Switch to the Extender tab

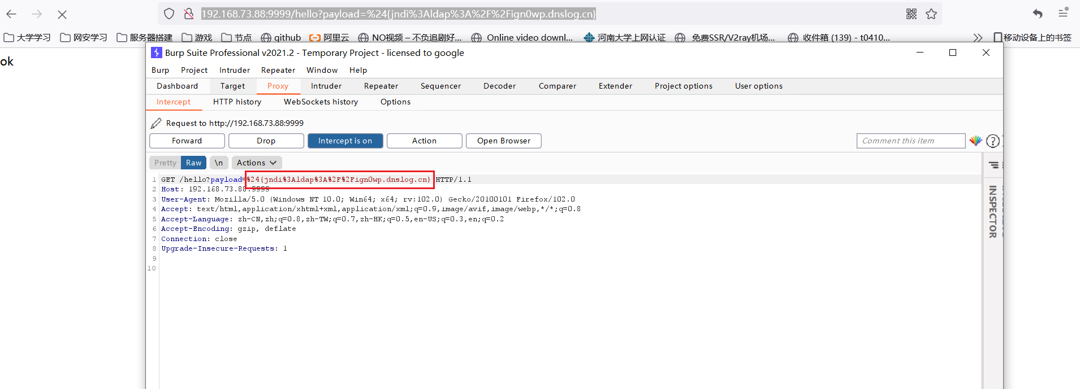(x=616, y=86)
